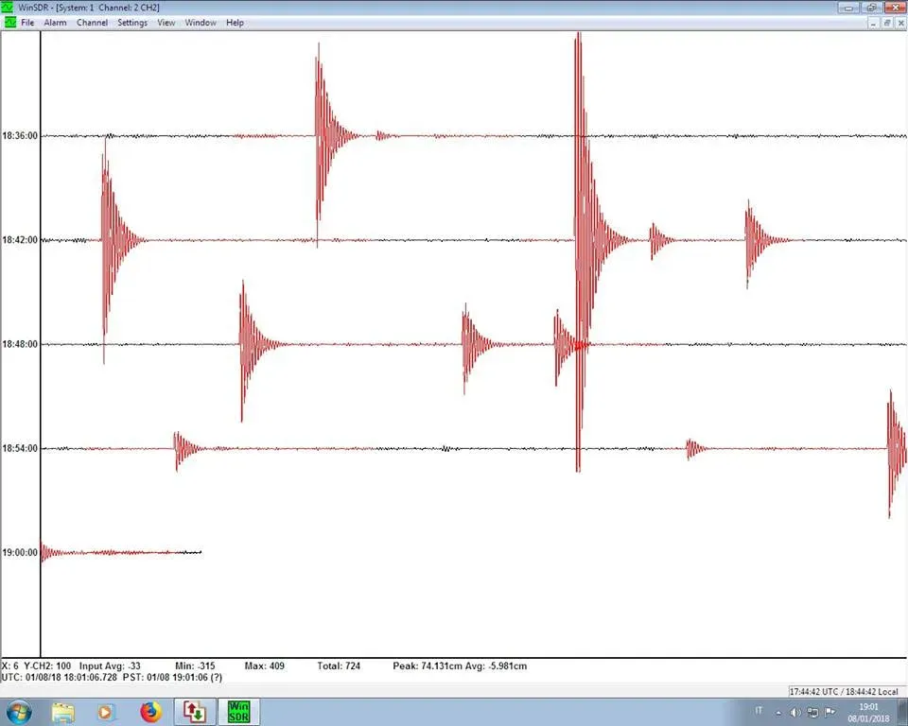Screen dimensions: 908x726
Task: Switch to the red-green arrows taskbar app
Action: pos(194,712)
